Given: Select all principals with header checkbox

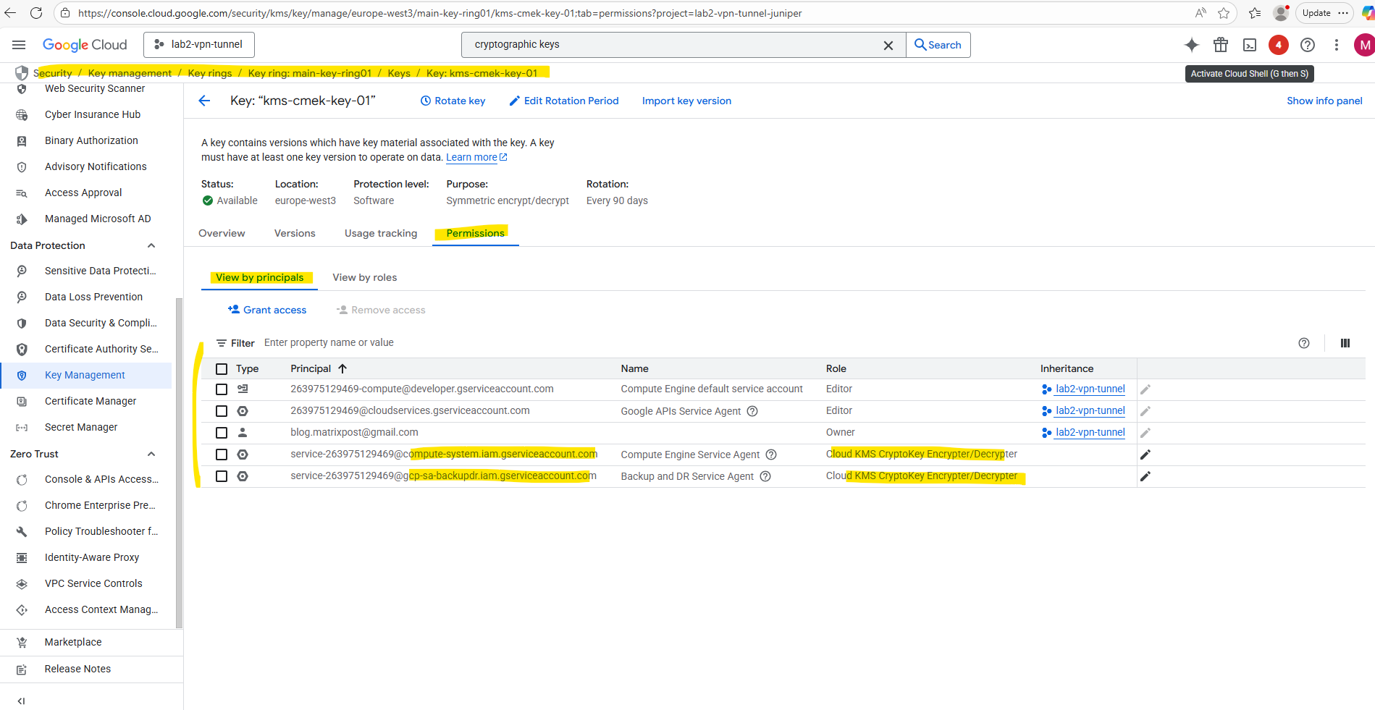Looking at the screenshot, I should (x=222, y=369).
